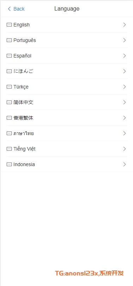This screenshot has height=286, width=133.
Task: Select Português language
Action: [67, 40]
